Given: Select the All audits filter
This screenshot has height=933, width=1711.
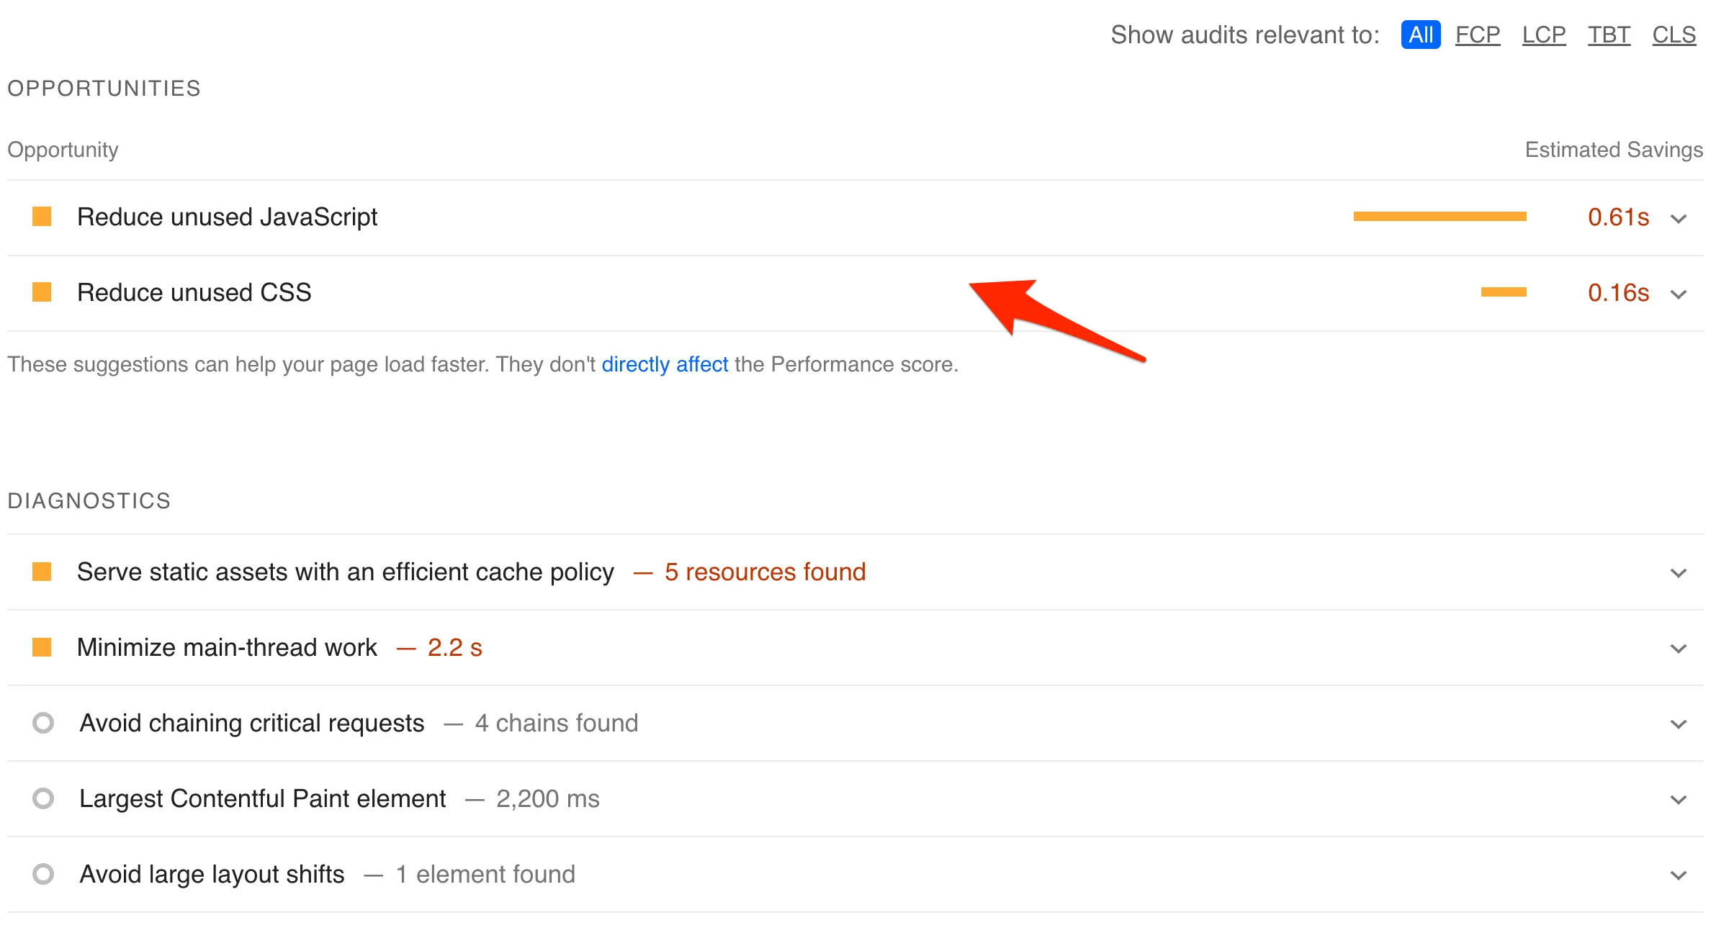Looking at the screenshot, I should click(x=1420, y=35).
